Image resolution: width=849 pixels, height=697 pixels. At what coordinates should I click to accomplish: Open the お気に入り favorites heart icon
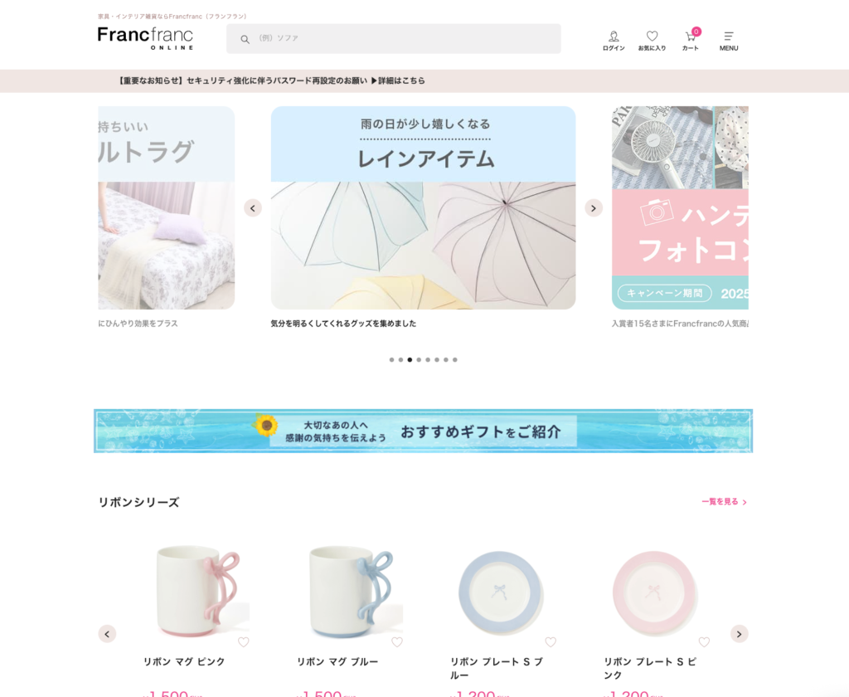[652, 41]
